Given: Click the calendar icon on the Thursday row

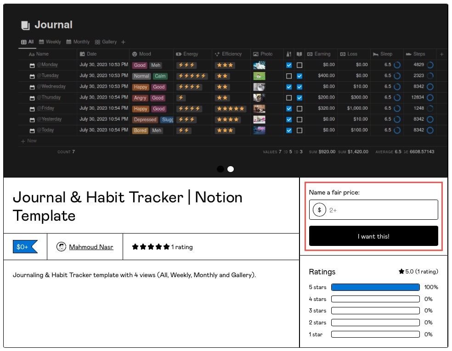Looking at the screenshot, I should pyautogui.click(x=32, y=98).
